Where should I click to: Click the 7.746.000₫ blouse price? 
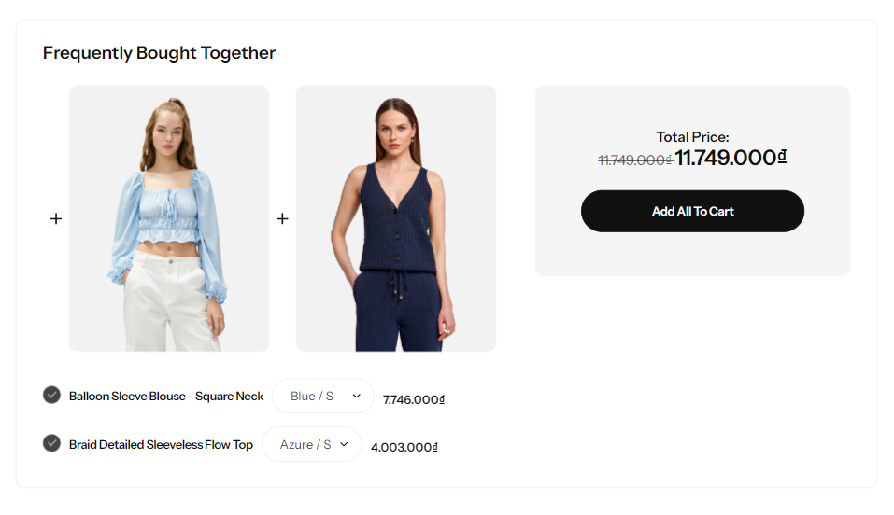click(x=413, y=400)
